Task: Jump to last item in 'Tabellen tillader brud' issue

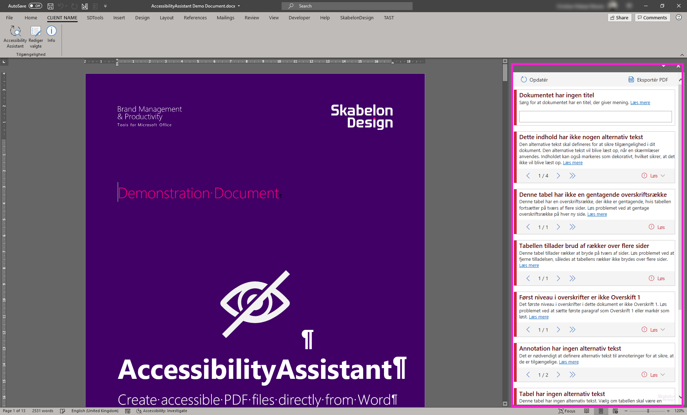Action: click(x=572, y=278)
